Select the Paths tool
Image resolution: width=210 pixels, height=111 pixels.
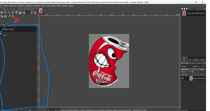2,16
